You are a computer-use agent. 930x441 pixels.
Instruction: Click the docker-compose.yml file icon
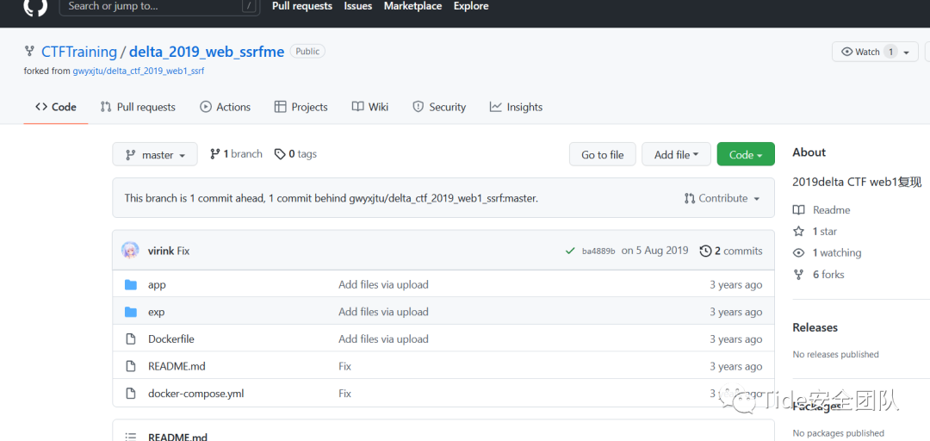click(131, 394)
